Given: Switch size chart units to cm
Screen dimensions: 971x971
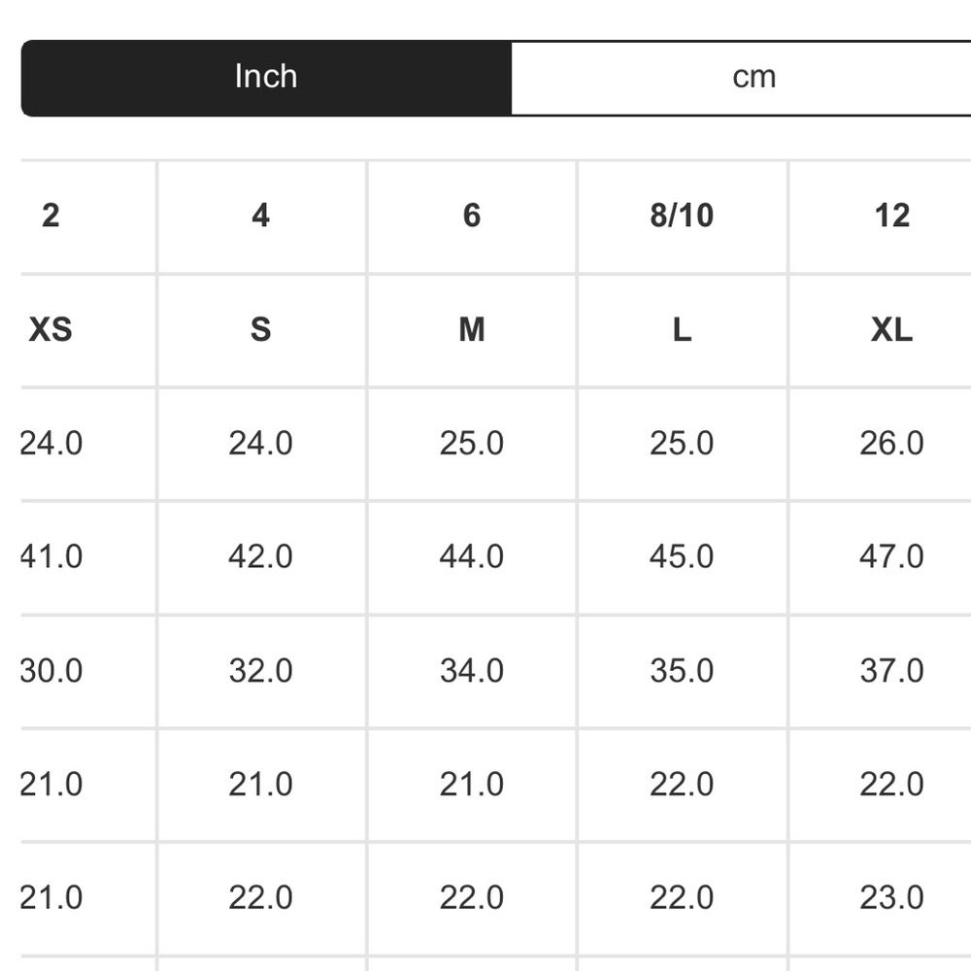Looking at the screenshot, I should tap(753, 78).
